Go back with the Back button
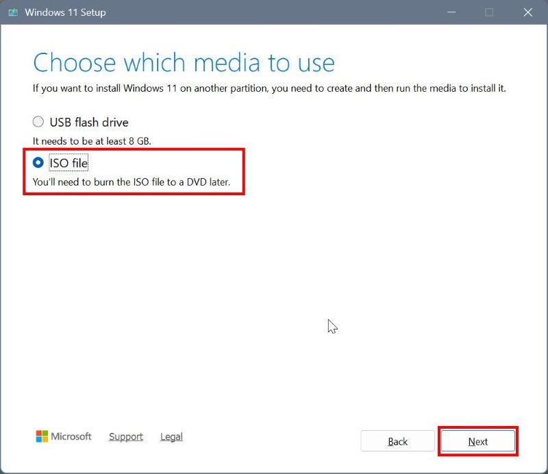 (x=397, y=441)
